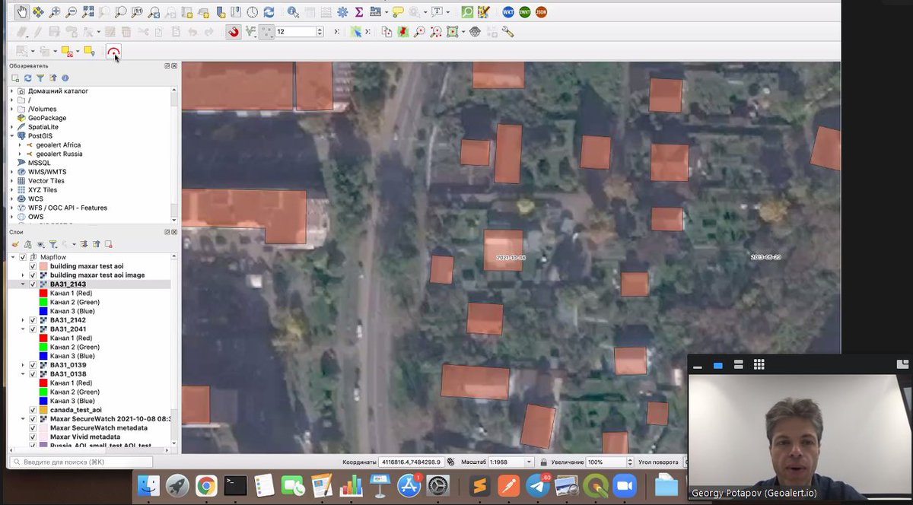Toggle BA31_2041 layer visibility checkbox

click(x=33, y=329)
